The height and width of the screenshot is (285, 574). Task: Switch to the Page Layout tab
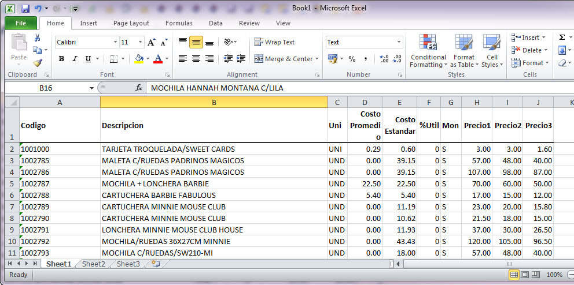(131, 23)
